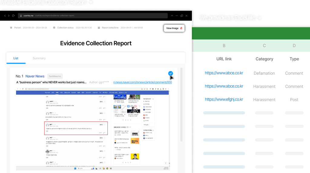The width and height of the screenshot is (310, 173).
Task: Click the report list vertical scrollbar
Action: click(181, 105)
